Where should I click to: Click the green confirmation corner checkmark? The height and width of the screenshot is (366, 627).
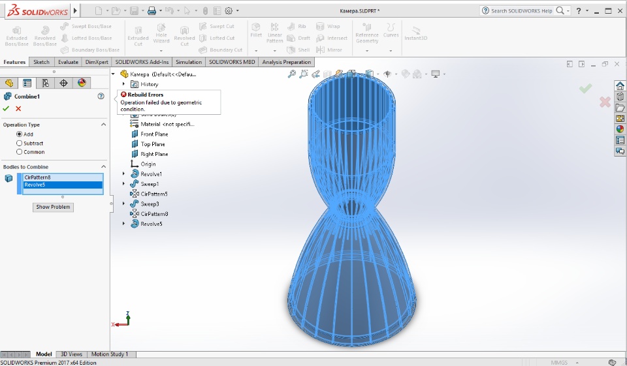tap(585, 88)
